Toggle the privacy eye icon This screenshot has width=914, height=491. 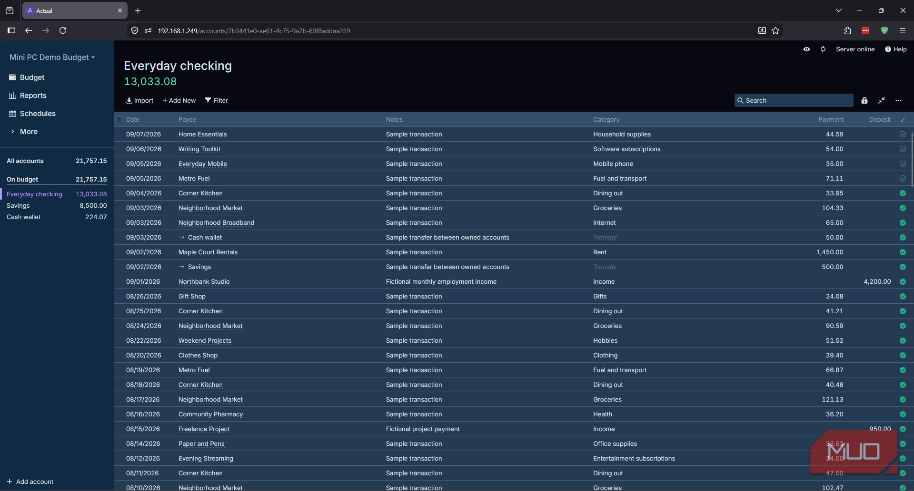click(x=806, y=49)
